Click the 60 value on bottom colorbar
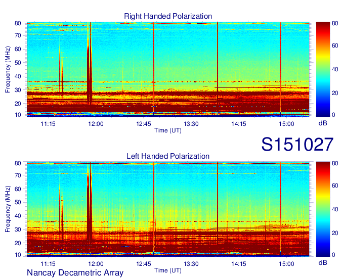 click(335, 185)
